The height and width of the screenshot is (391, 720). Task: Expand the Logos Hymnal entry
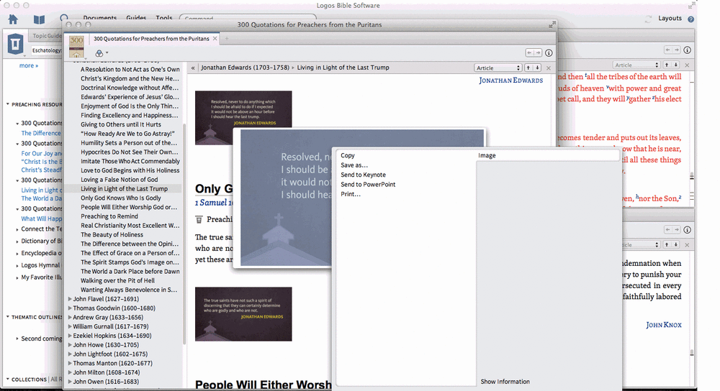click(17, 266)
